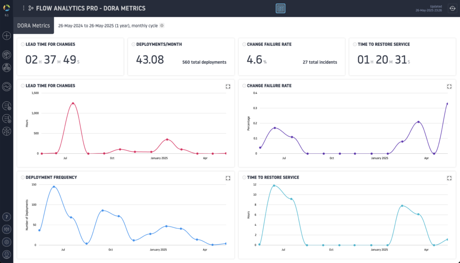460x263 pixels.
Task: Open date range settings gear next to monthly cycle
Action: [162, 26]
